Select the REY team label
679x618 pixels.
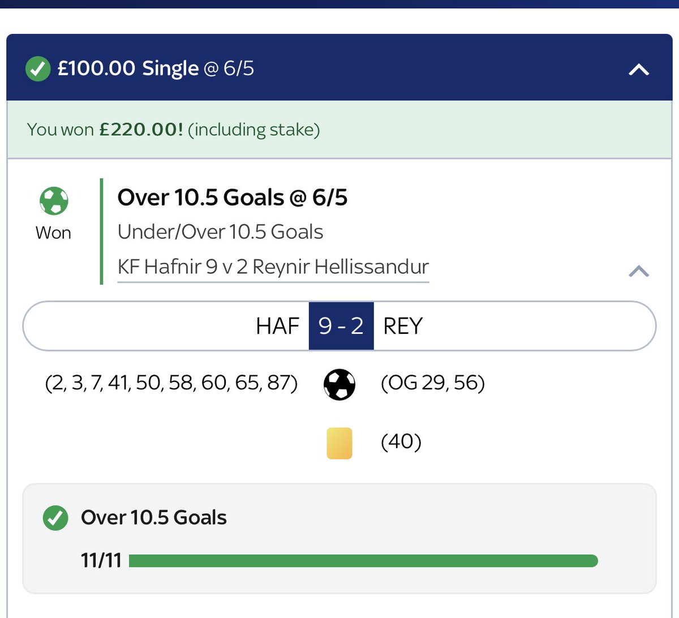[x=403, y=326]
